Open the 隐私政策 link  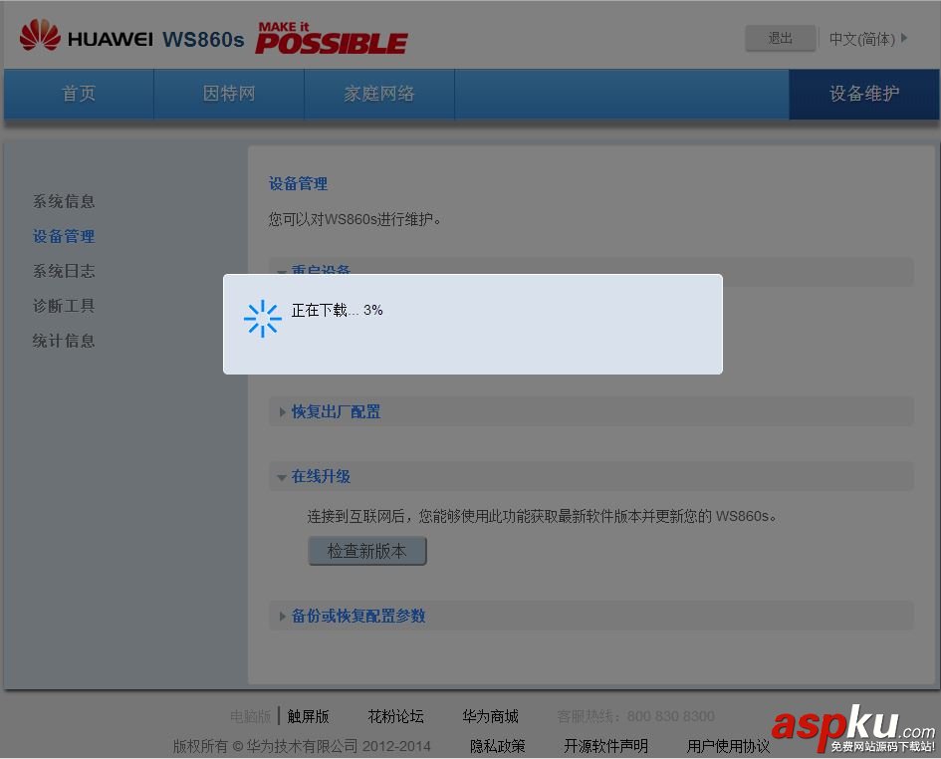pos(497,745)
